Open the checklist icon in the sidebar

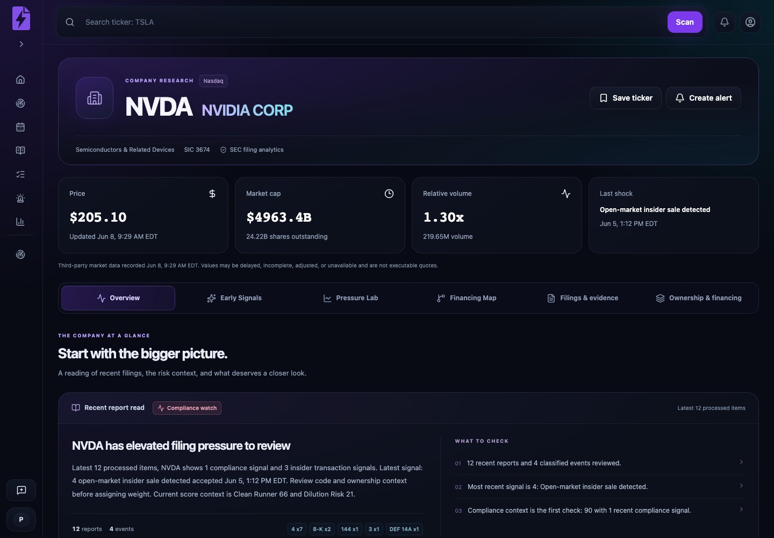[x=20, y=174]
